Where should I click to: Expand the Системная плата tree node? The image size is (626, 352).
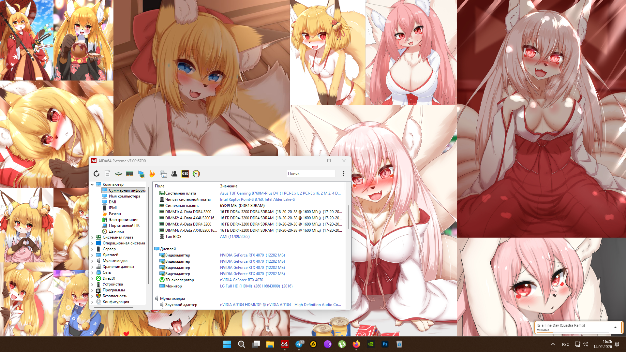[x=92, y=237]
